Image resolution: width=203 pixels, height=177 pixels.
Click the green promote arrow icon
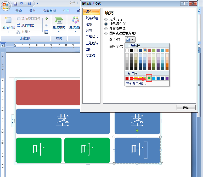[x=46, y=19]
